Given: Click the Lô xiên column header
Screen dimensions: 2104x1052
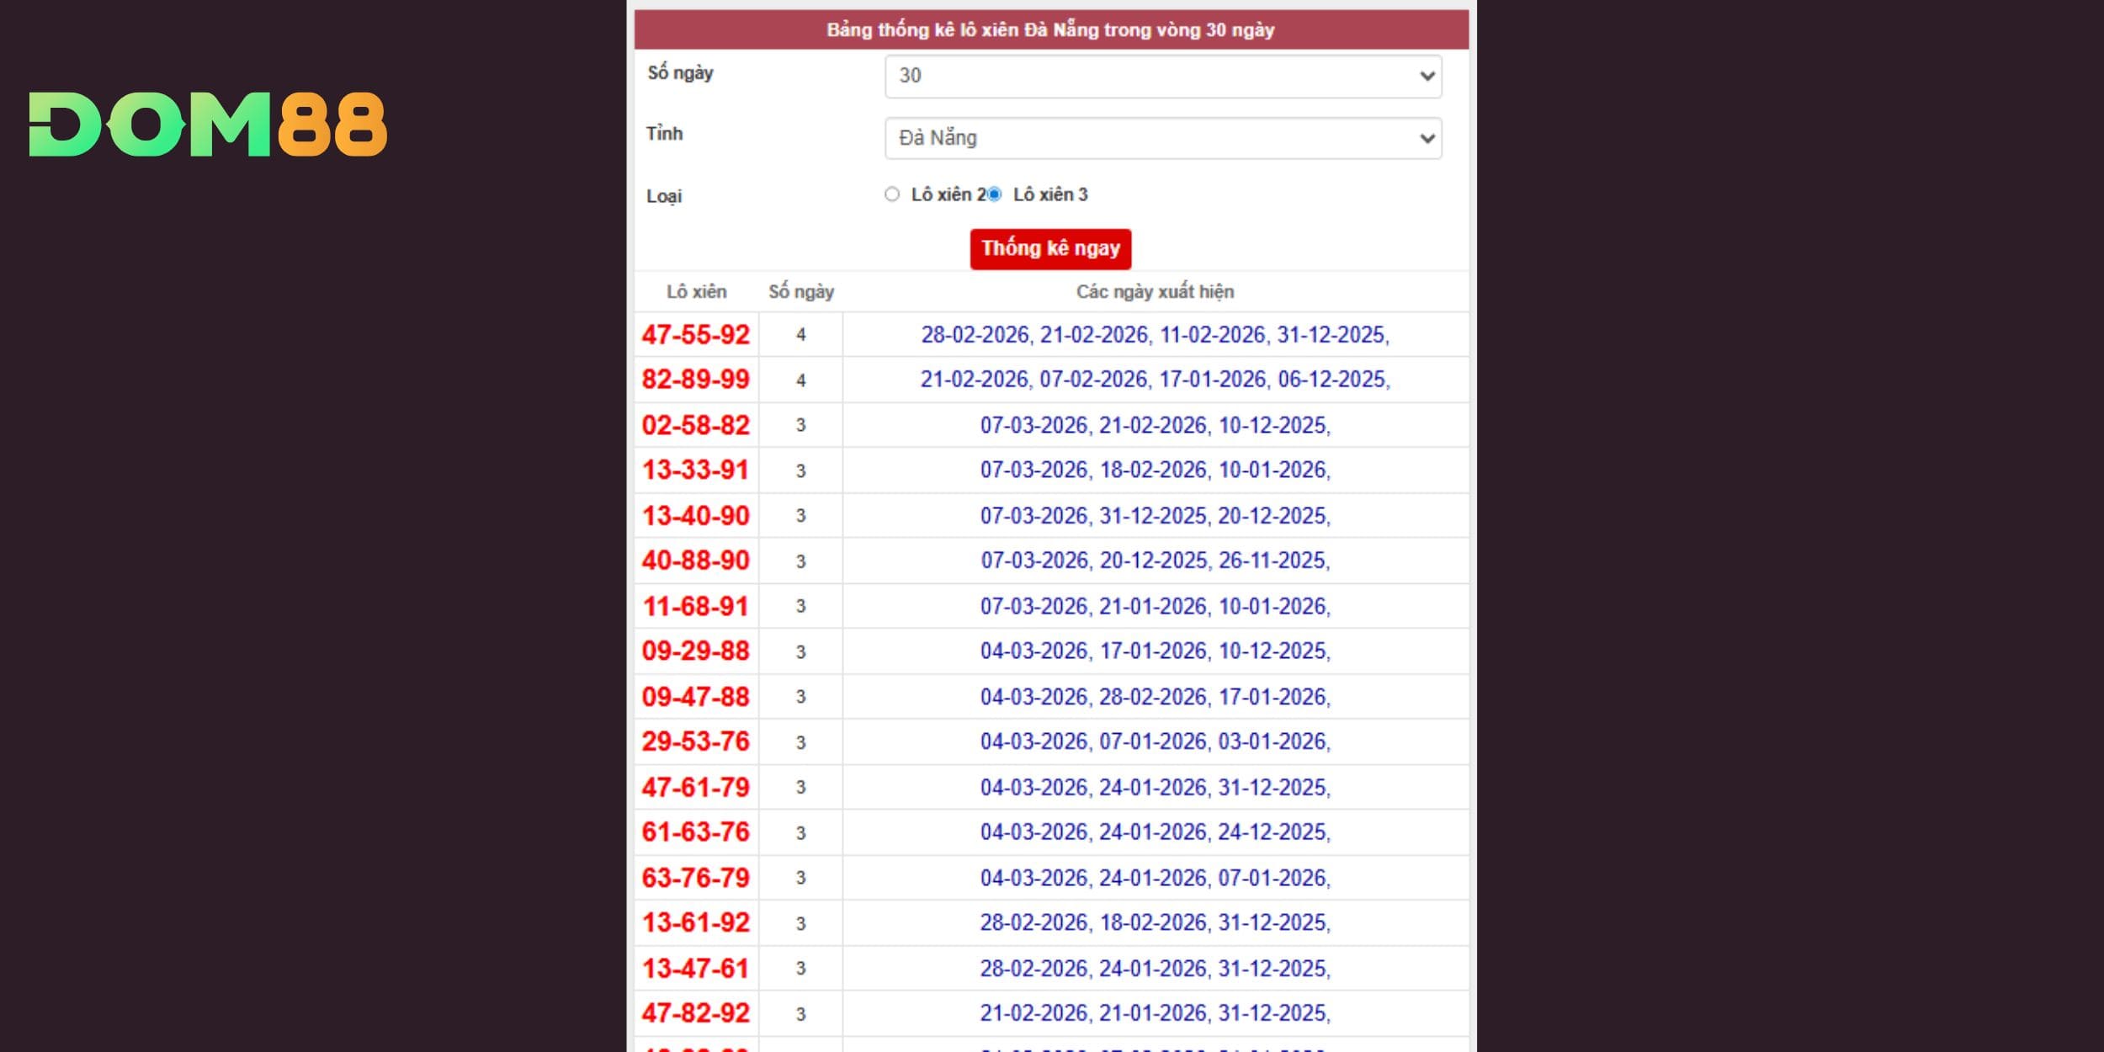Looking at the screenshot, I should (x=696, y=292).
